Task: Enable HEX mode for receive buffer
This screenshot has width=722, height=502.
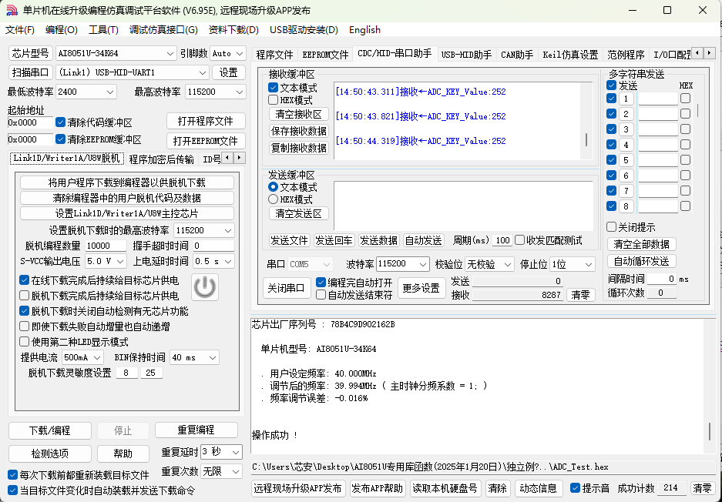Action: [274, 100]
